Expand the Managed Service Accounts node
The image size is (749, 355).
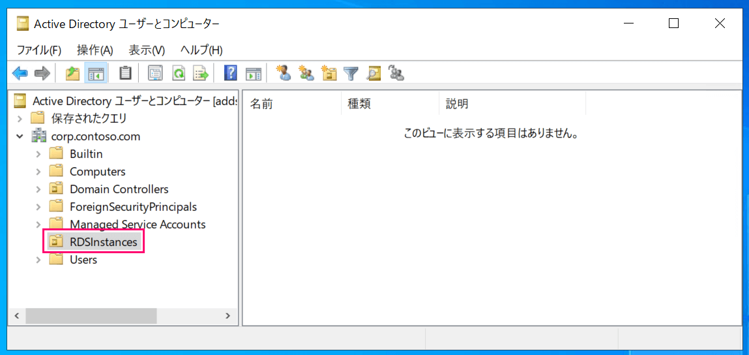tap(38, 224)
